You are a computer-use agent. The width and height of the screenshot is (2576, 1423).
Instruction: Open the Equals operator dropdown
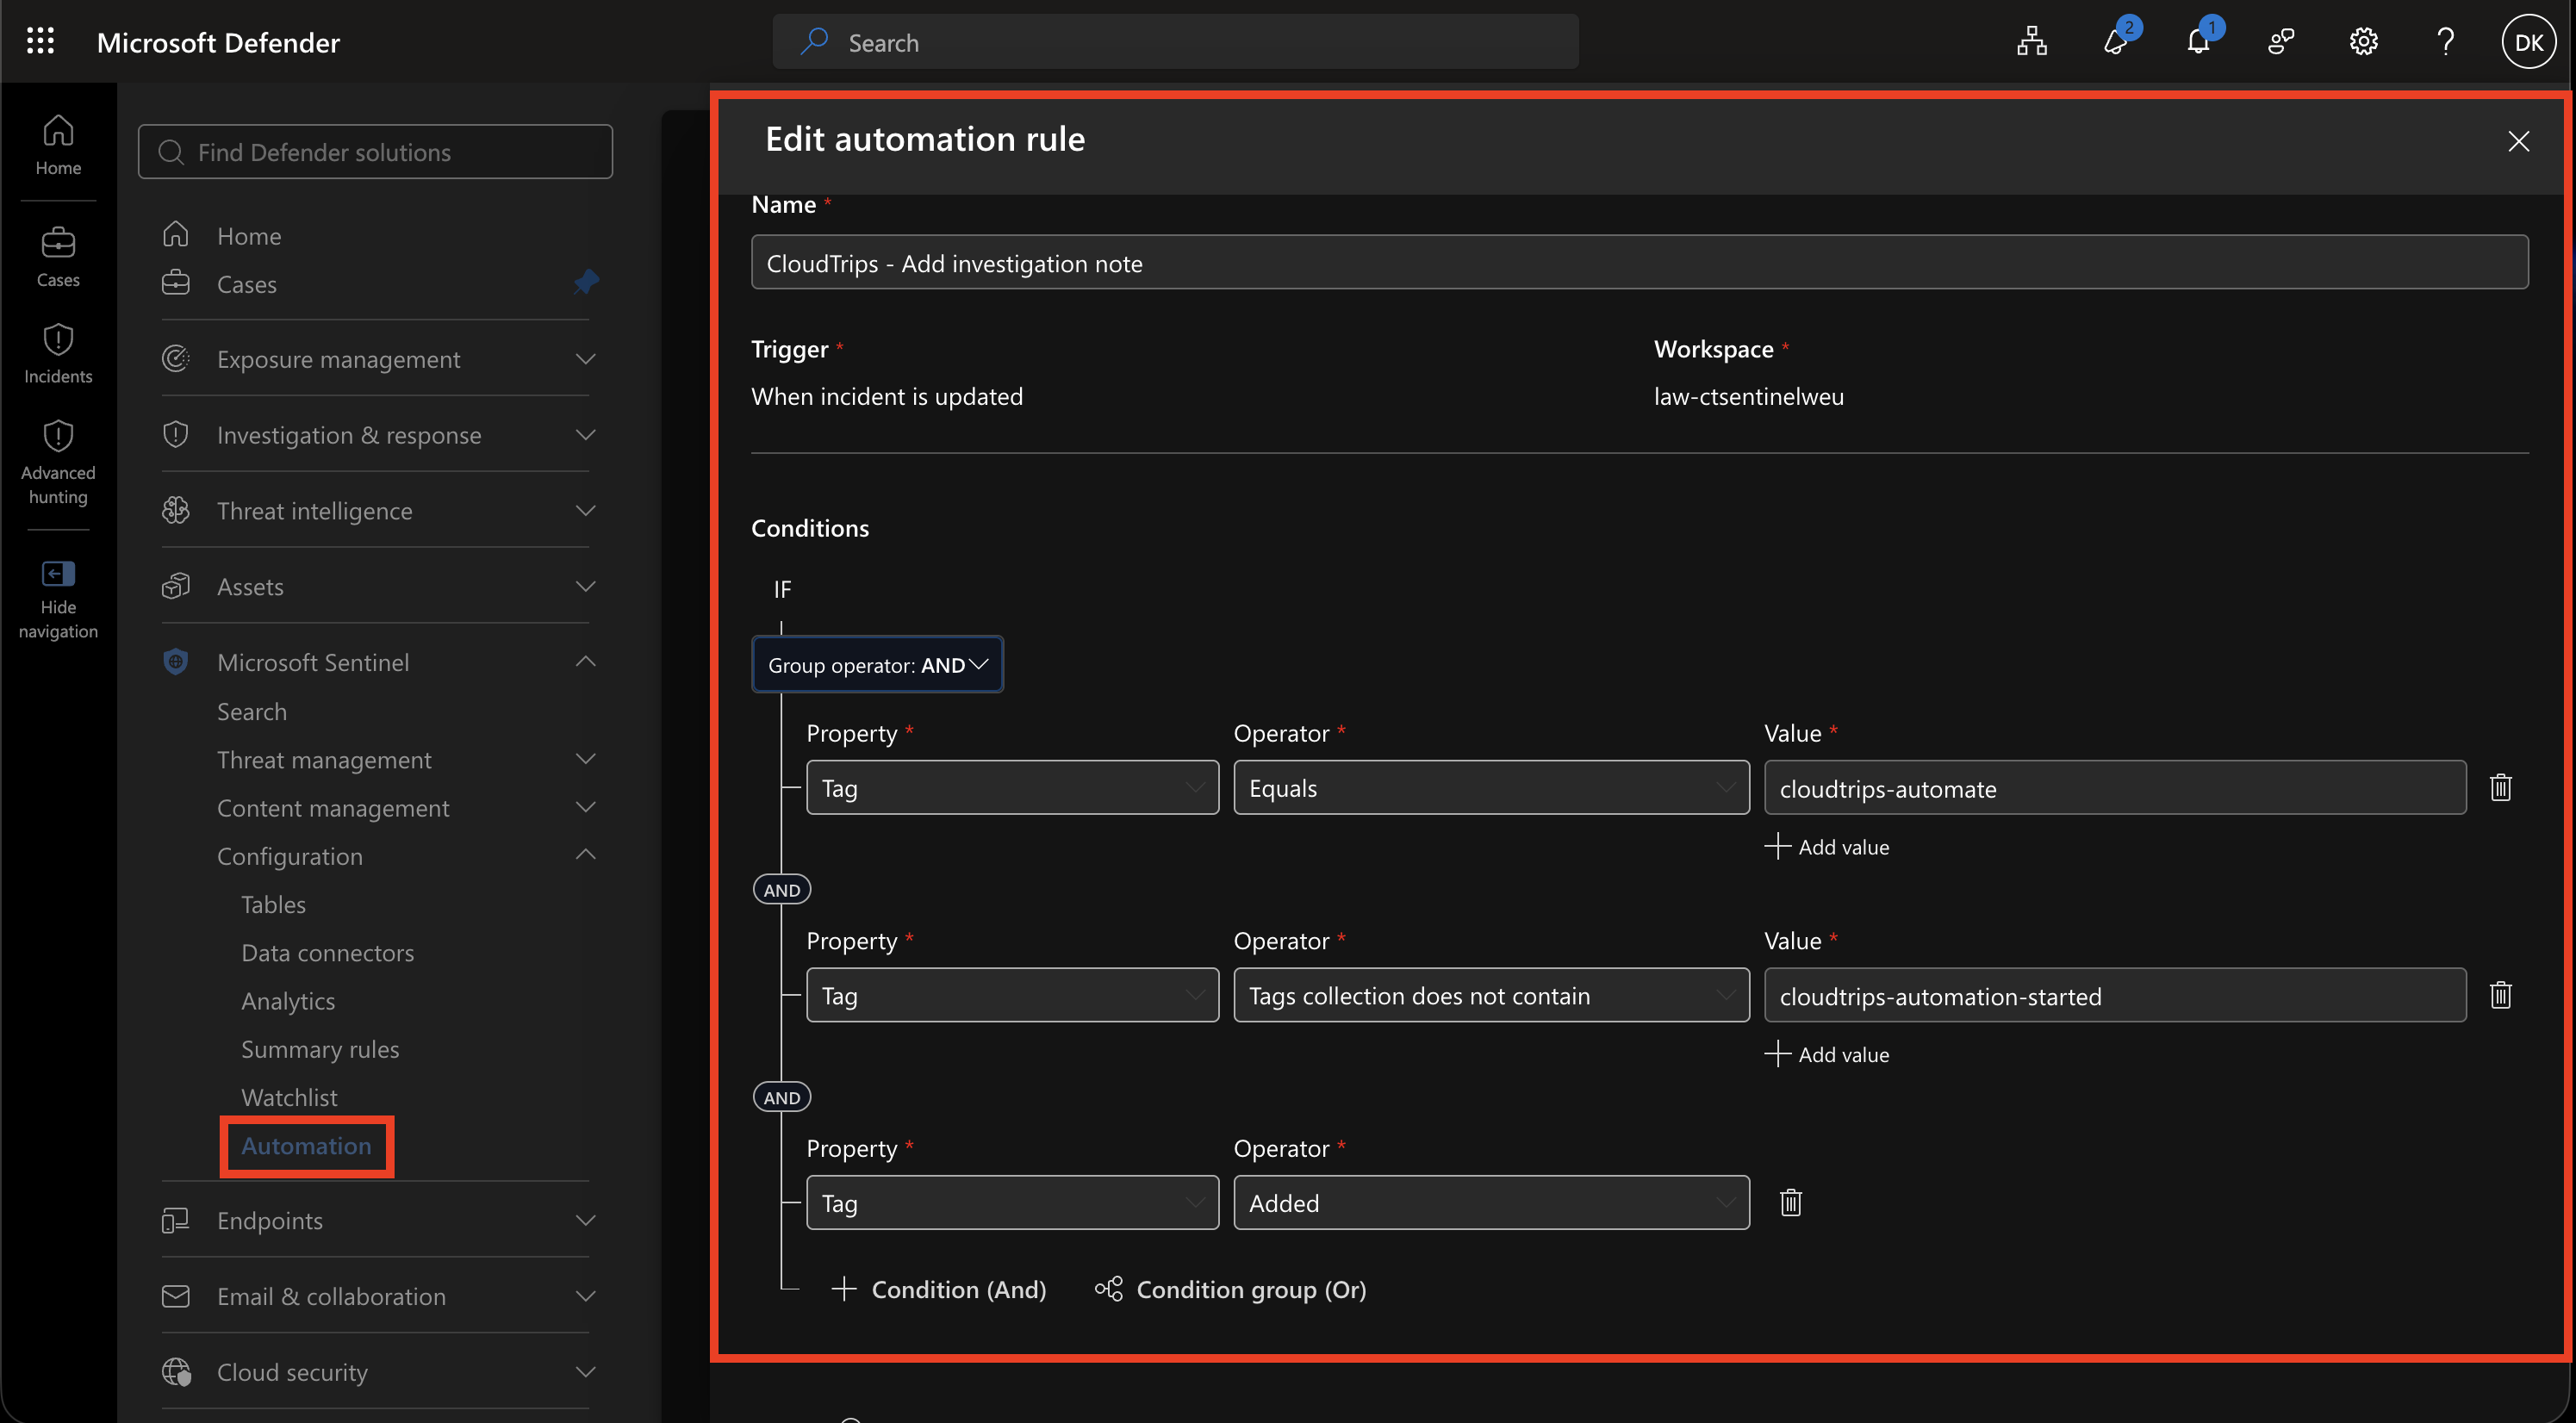coord(1491,788)
